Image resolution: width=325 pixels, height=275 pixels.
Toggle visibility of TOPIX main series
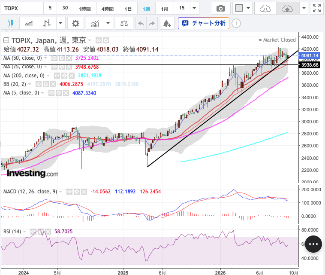pos(99,40)
